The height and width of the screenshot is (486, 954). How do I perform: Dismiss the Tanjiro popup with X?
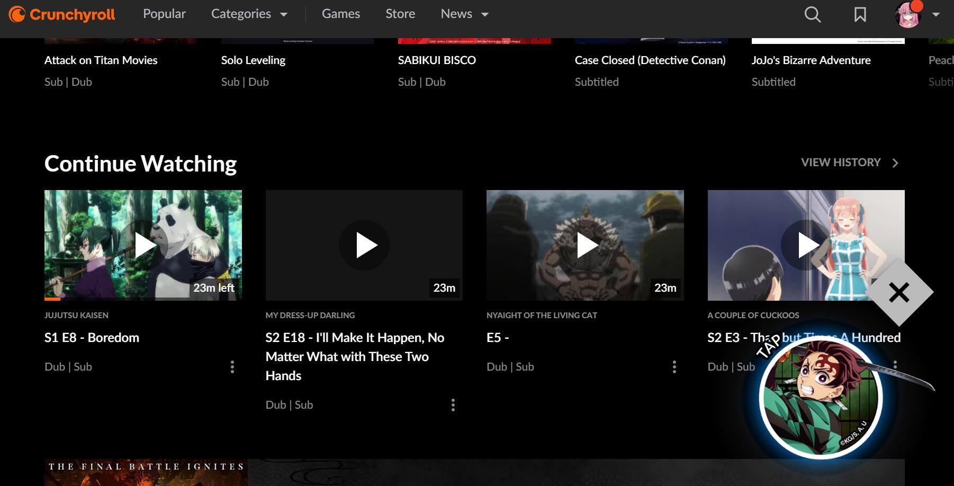point(899,292)
